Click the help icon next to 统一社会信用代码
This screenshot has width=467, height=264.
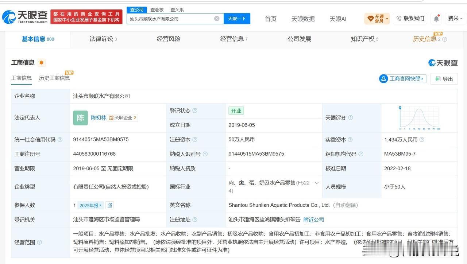tap(60, 140)
